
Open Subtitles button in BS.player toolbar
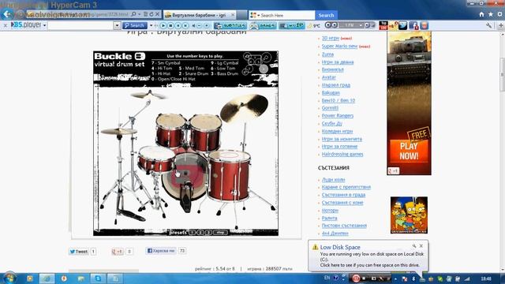[230, 25]
